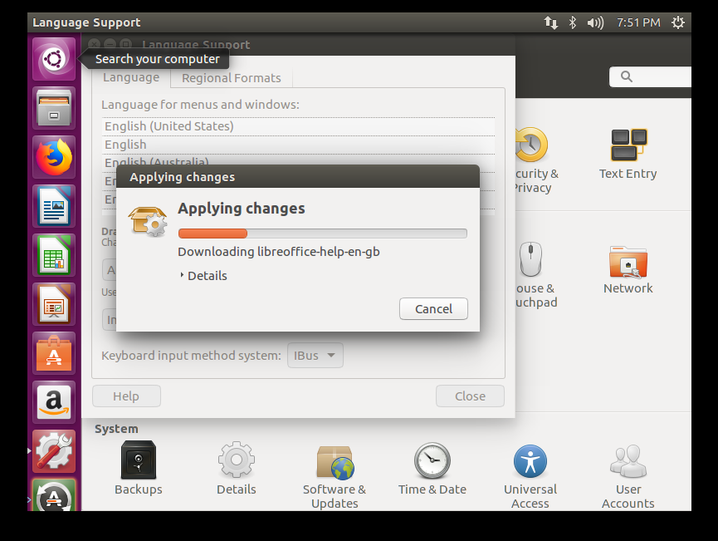Open LibreOffice Calc from launcher
The image size is (718, 541).
click(54, 255)
